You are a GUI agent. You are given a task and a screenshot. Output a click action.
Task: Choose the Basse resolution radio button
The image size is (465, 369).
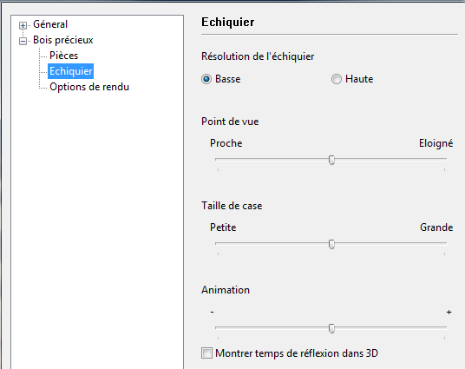point(206,79)
